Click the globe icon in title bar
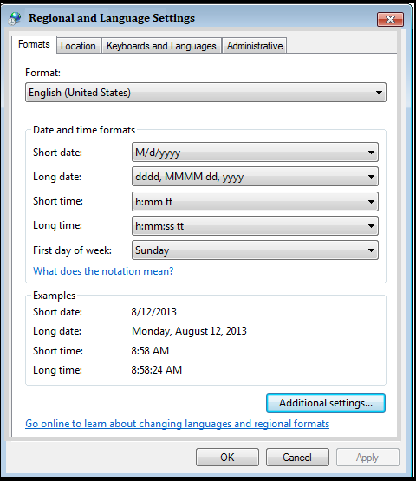 15,18
